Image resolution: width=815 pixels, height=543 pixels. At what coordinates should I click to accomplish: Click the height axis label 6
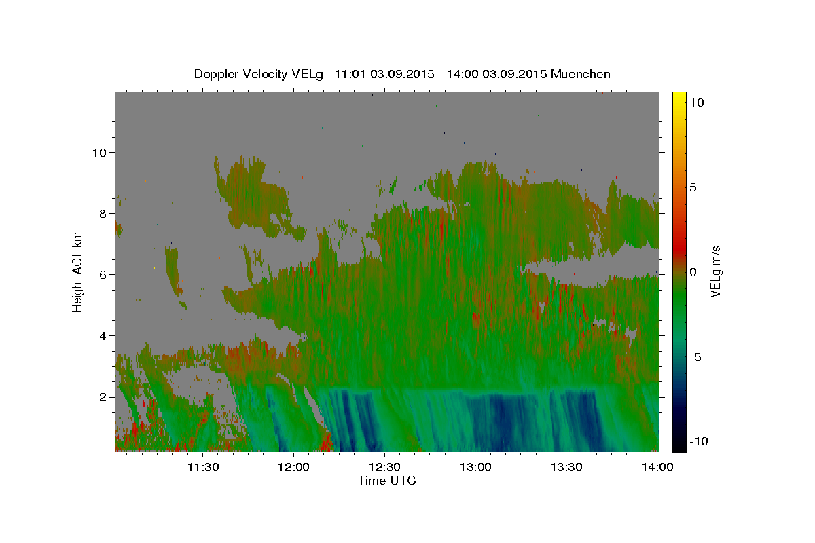pyautogui.click(x=103, y=274)
